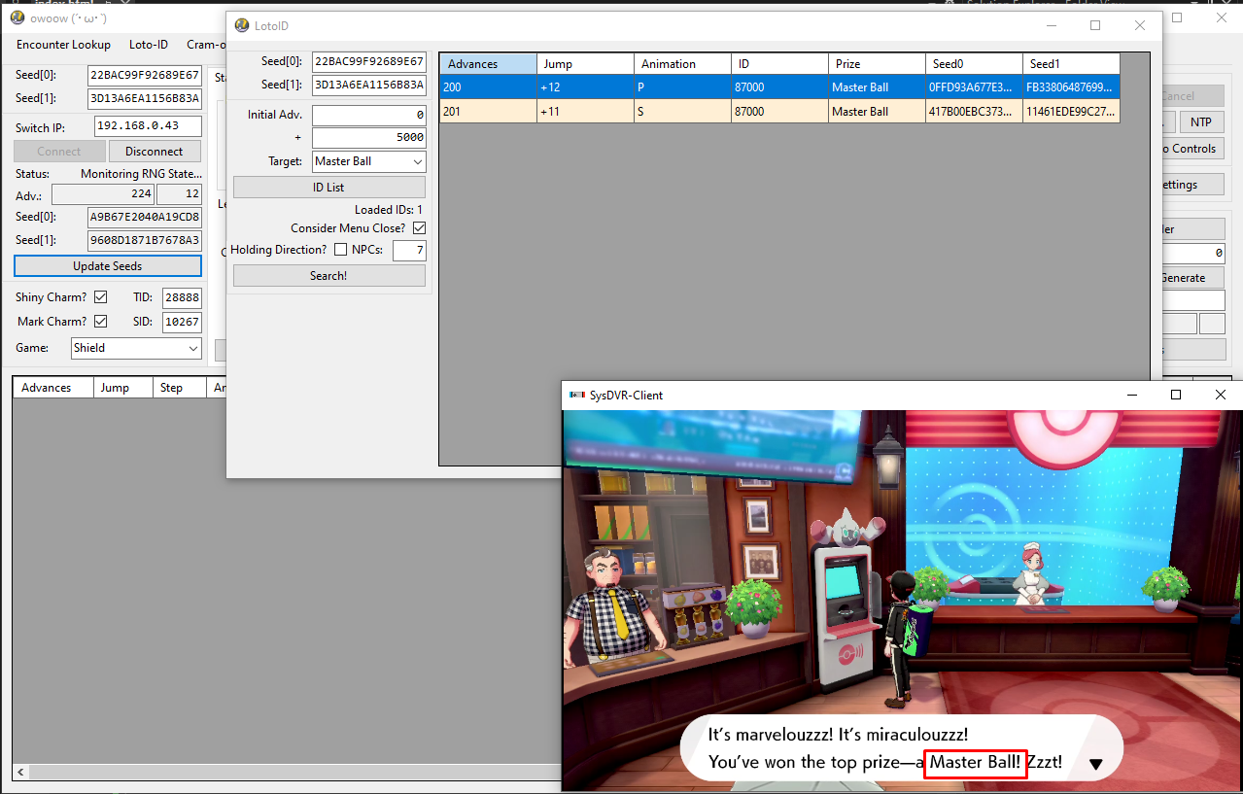Screen dimensions: 1243x794
Task: Click the owoow window title icon
Action: pos(17,17)
